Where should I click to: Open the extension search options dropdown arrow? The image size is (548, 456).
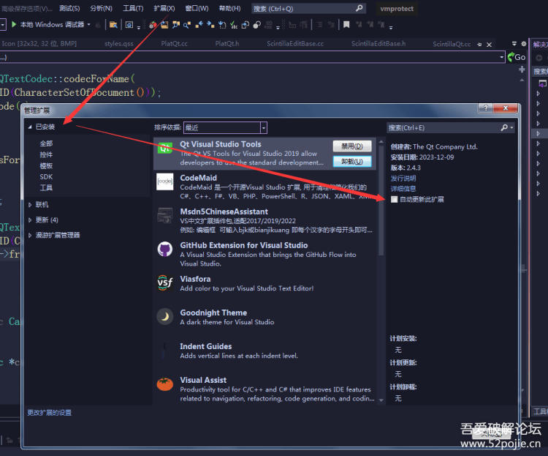512,128
